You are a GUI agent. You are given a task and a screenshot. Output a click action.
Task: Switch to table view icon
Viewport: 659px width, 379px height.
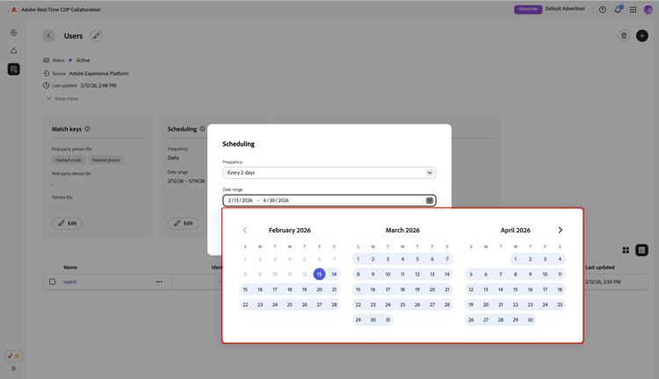click(641, 250)
